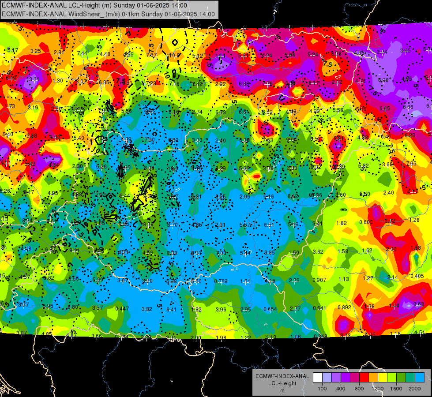Click the map value 3.25
This screenshot has height=397, width=432.
tap(36, 51)
